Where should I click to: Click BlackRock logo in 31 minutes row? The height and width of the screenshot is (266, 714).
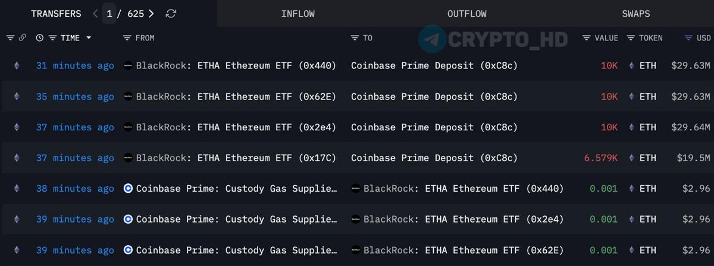point(127,65)
